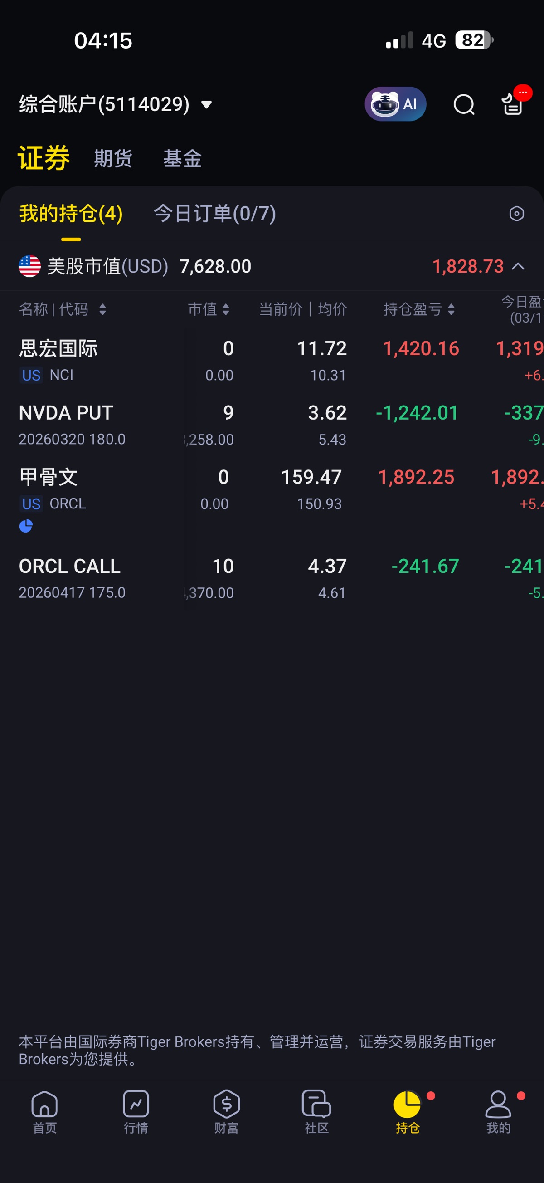The height and width of the screenshot is (1183, 544).
Task: Go to the 首页 home tab
Action: pyautogui.click(x=44, y=1111)
